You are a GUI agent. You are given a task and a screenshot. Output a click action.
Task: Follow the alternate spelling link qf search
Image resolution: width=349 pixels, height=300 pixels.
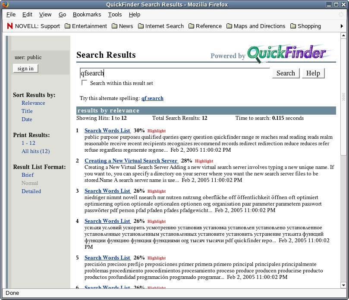(x=152, y=98)
